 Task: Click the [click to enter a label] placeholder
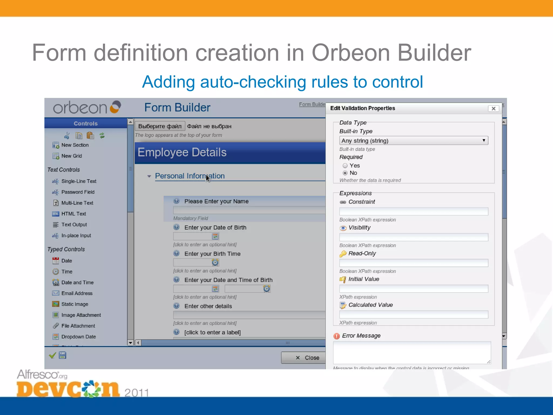click(213, 332)
